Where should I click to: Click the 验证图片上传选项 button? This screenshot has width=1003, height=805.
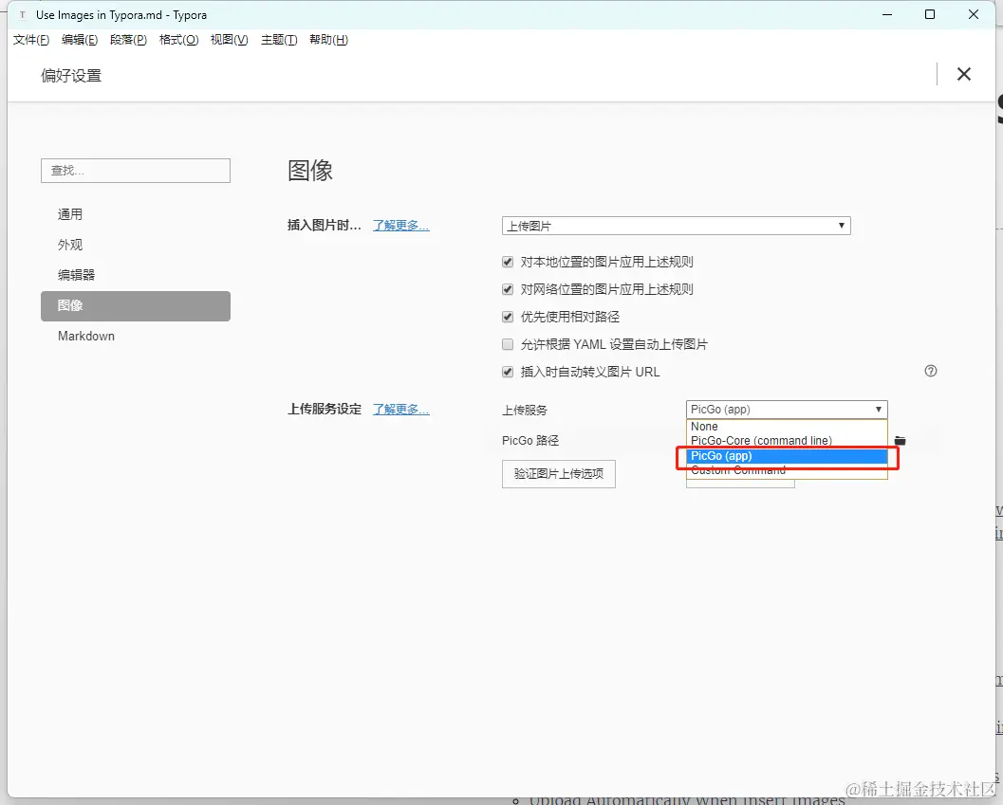(558, 474)
